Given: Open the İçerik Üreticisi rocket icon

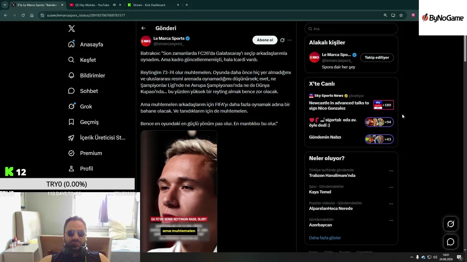Looking at the screenshot, I should tap(72, 138).
